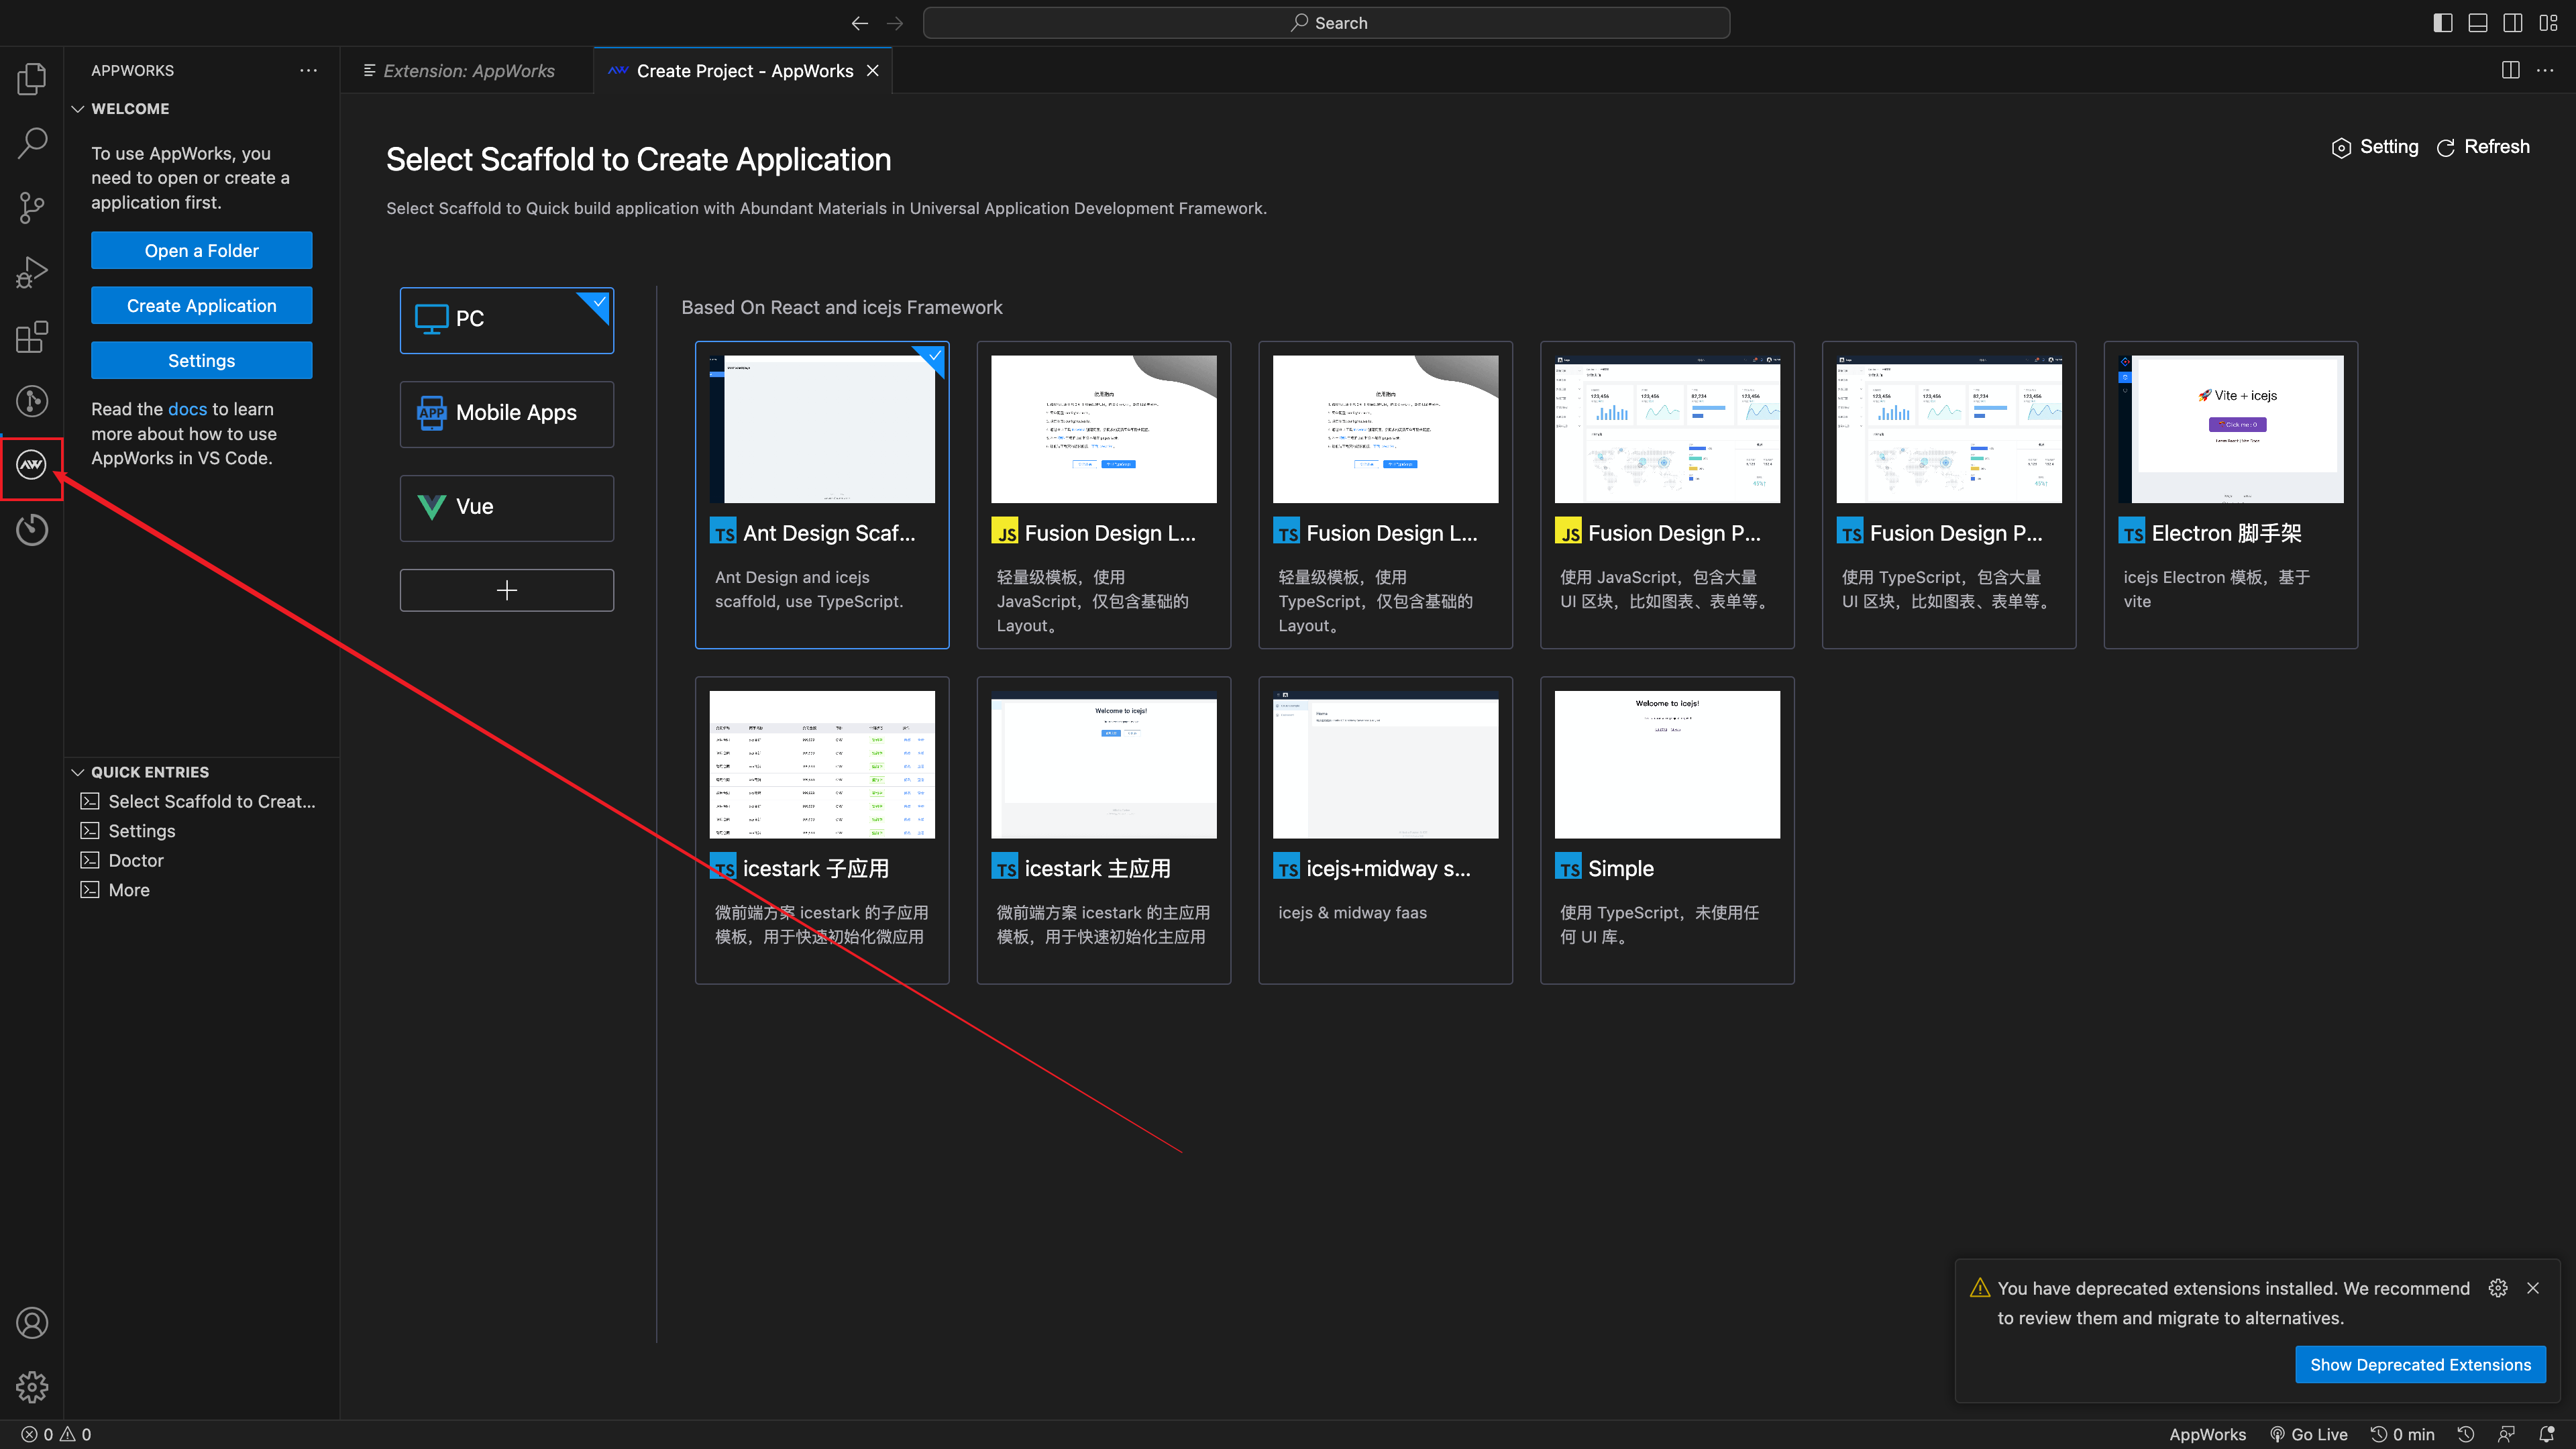The height and width of the screenshot is (1449, 2576).
Task: Open the docs link in the welcome text
Action: pyautogui.click(x=187, y=409)
